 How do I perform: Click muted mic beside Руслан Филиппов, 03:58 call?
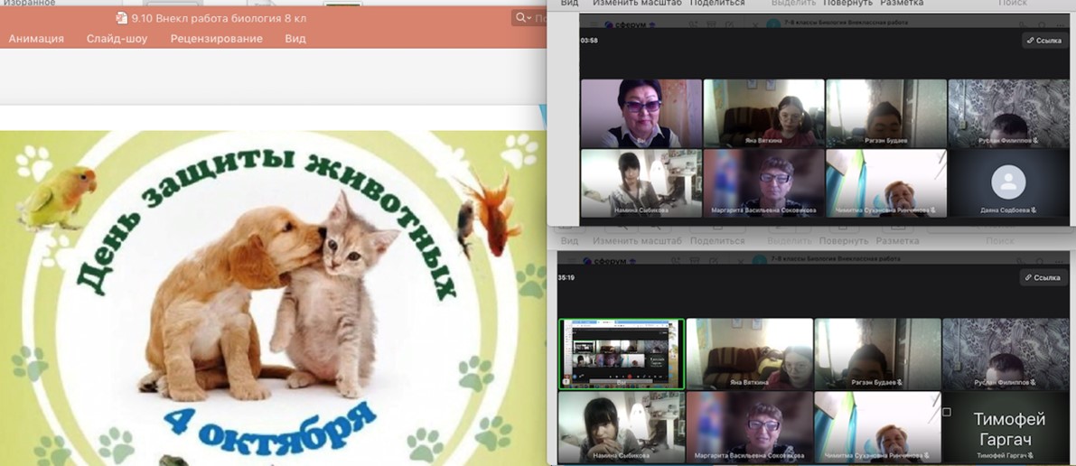coord(1037,140)
